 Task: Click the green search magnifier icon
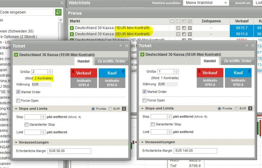(x=58, y=12)
